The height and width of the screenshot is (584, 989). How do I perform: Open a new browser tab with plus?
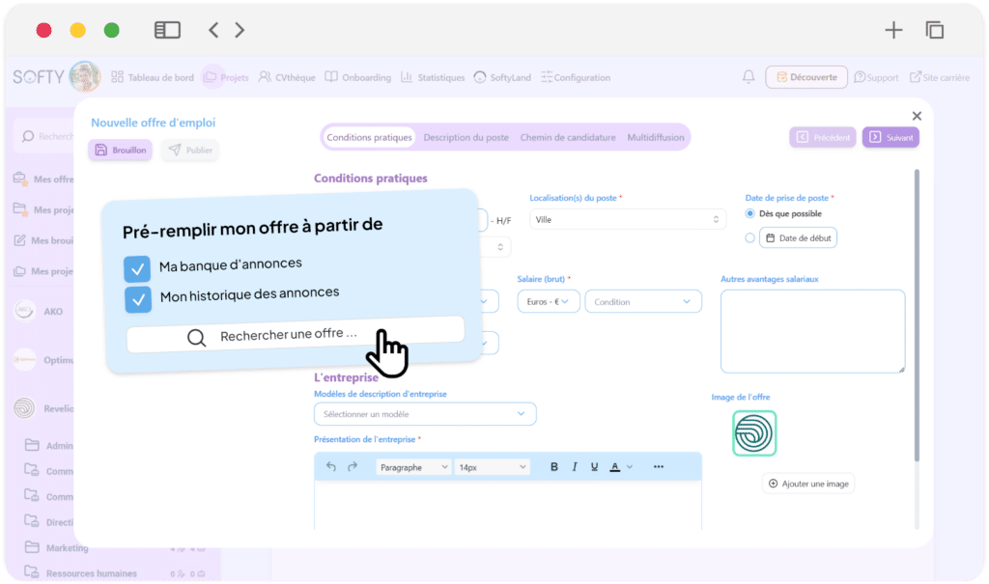(x=893, y=30)
